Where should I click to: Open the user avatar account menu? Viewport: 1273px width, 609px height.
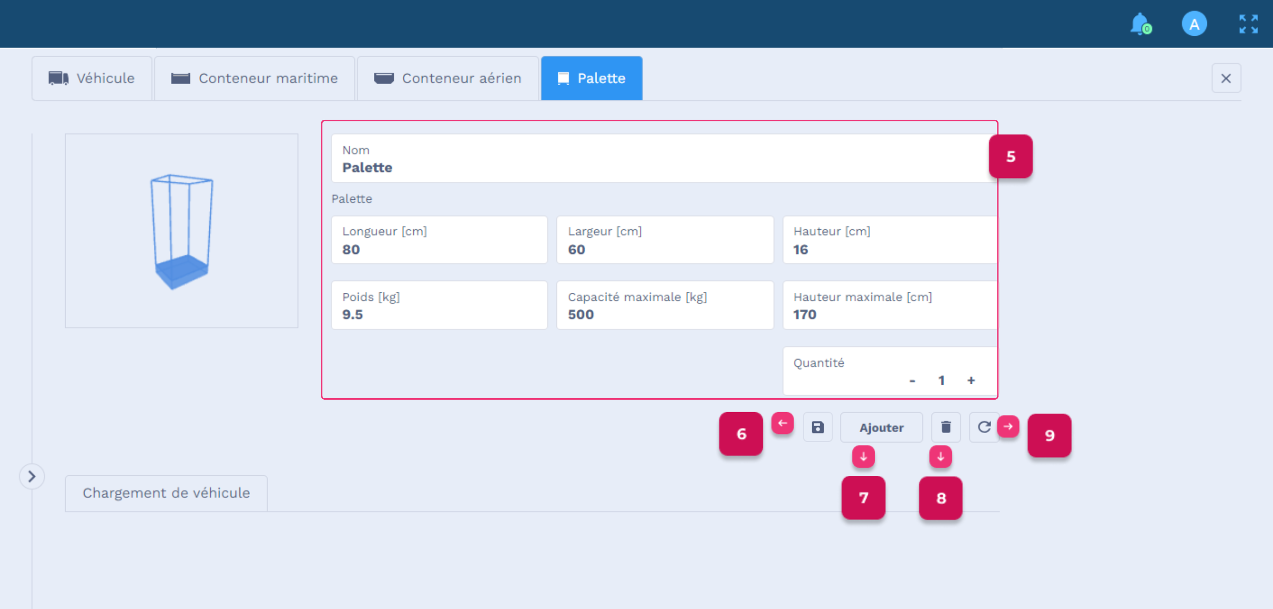pyautogui.click(x=1193, y=24)
